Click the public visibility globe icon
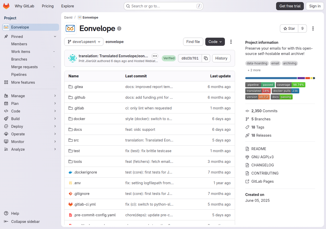 119,28
